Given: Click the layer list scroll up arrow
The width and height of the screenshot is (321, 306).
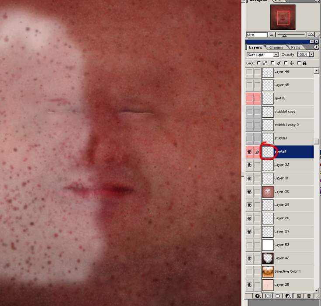Looking at the screenshot, I should (x=317, y=71).
